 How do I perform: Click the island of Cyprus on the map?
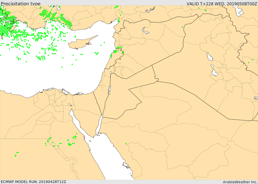tap(81, 44)
